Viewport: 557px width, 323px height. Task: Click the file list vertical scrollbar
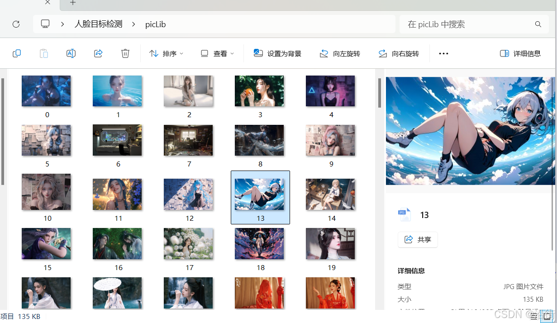(380, 93)
